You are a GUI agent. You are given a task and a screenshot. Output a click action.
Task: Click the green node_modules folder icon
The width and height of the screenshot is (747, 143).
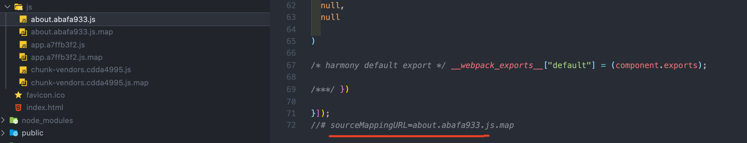[14, 120]
